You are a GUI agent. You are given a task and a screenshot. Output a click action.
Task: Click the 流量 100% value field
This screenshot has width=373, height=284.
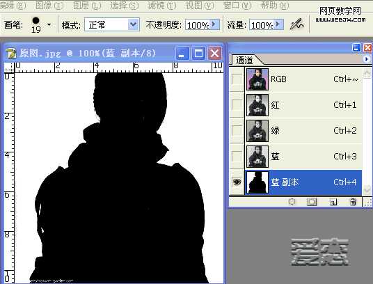coord(262,25)
